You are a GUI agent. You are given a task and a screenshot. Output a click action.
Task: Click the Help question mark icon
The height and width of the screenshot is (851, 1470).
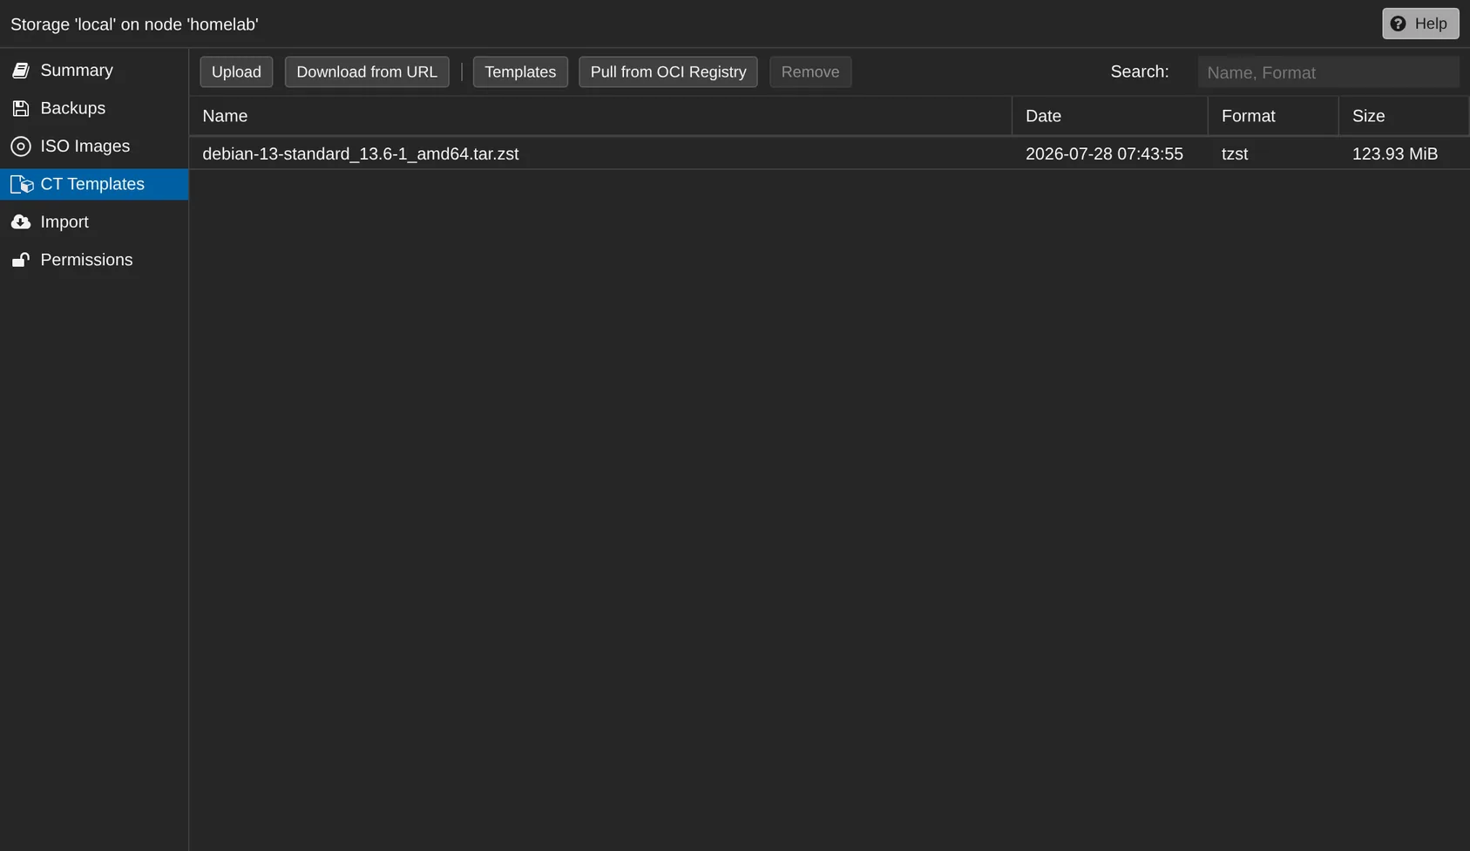(x=1399, y=24)
